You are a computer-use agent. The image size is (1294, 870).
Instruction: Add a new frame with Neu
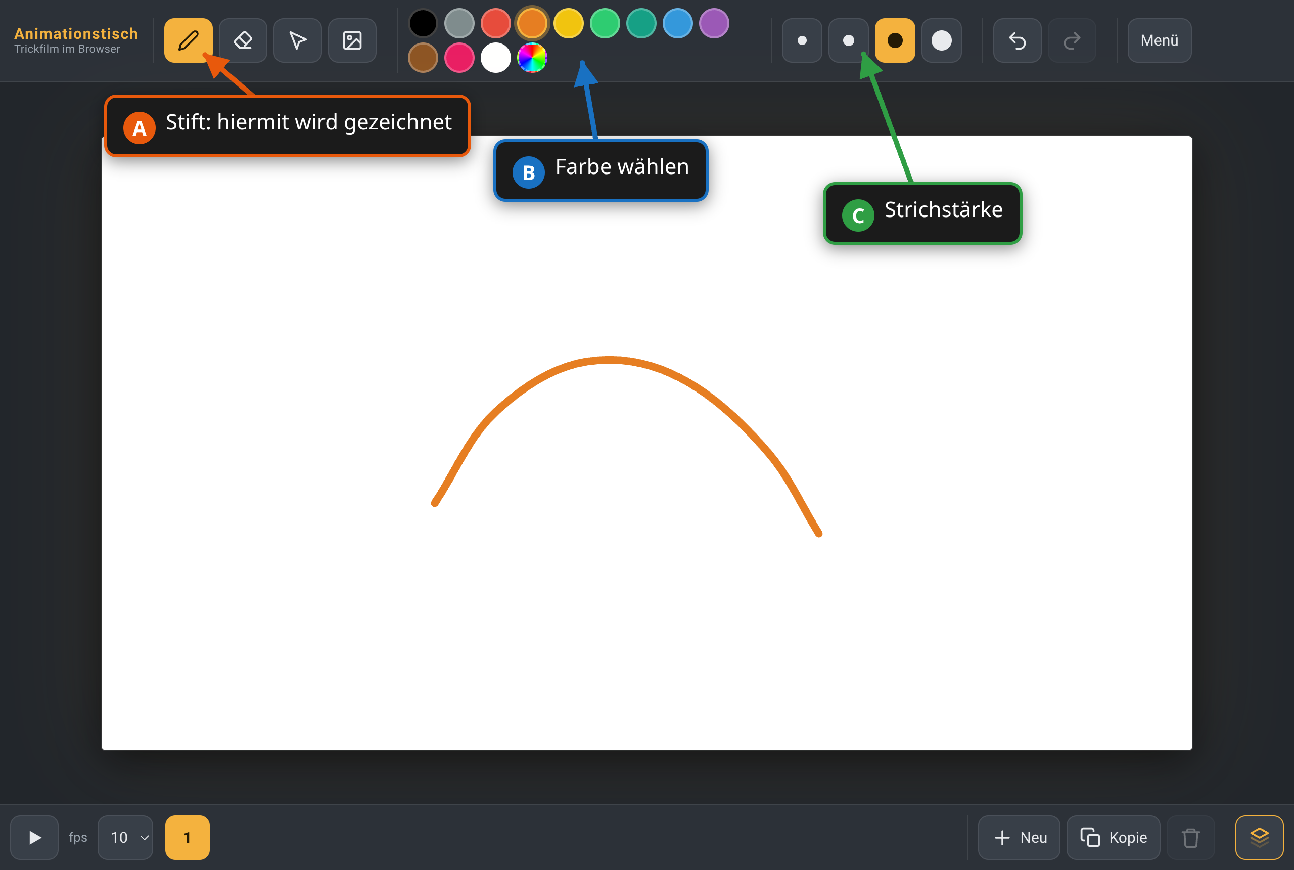[1019, 837]
